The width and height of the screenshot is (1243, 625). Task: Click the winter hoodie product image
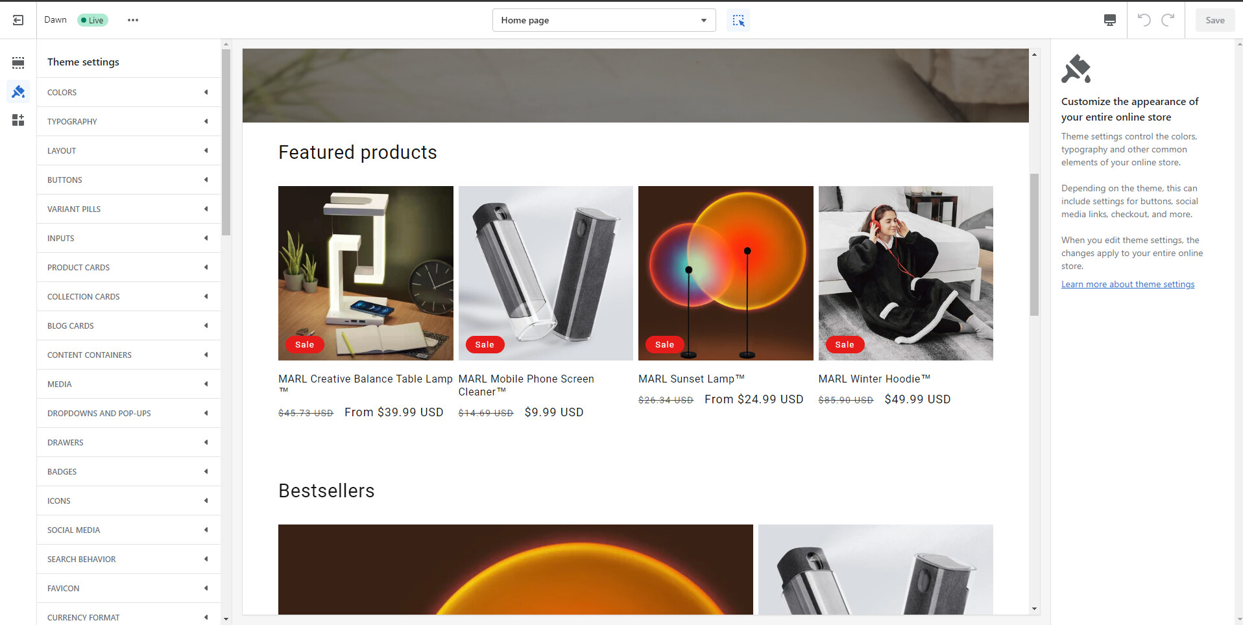[906, 273]
